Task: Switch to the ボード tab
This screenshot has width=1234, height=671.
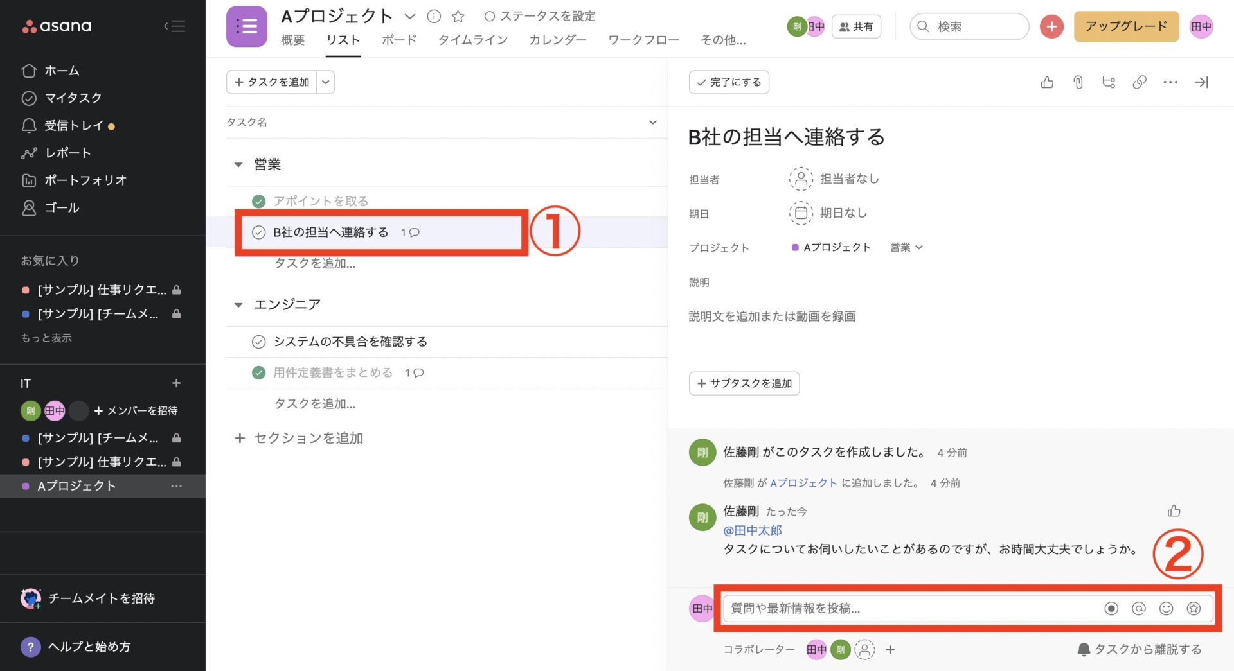Action: [398, 40]
